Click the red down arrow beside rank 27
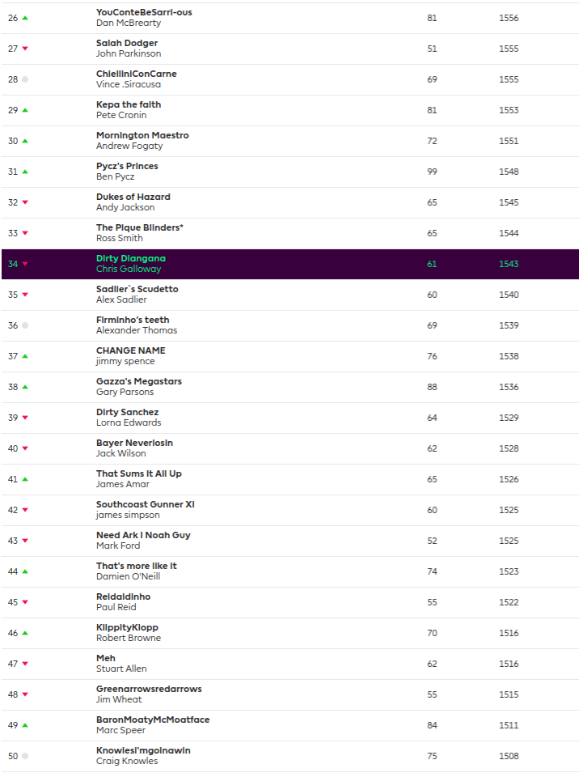The height and width of the screenshot is (777, 579). pyautogui.click(x=25, y=49)
